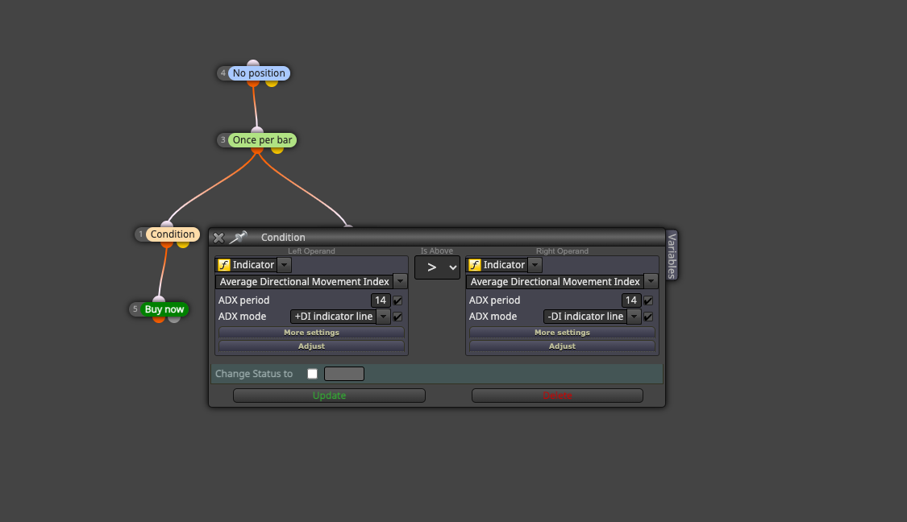Select the Condition node
The height and width of the screenshot is (522, 907).
coord(173,234)
